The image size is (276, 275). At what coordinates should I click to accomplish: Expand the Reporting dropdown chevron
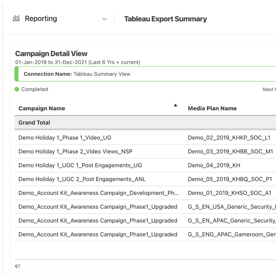click(104, 19)
